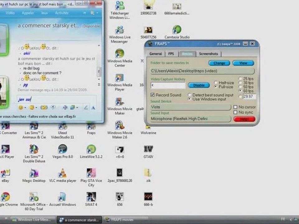Screen dimensions: 299x224
Task: Open the smiley emoticon dropdown in Messenger
Action: coord(25,108)
